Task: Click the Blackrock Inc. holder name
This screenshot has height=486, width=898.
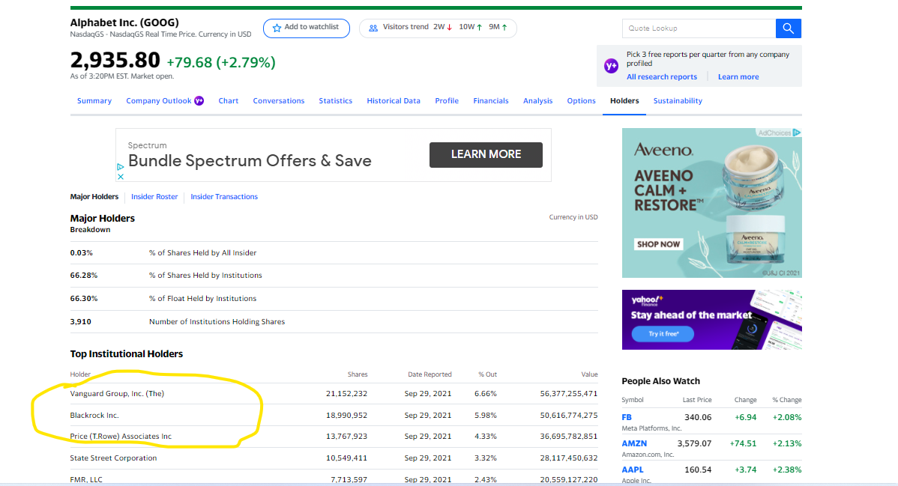Action: [94, 416]
